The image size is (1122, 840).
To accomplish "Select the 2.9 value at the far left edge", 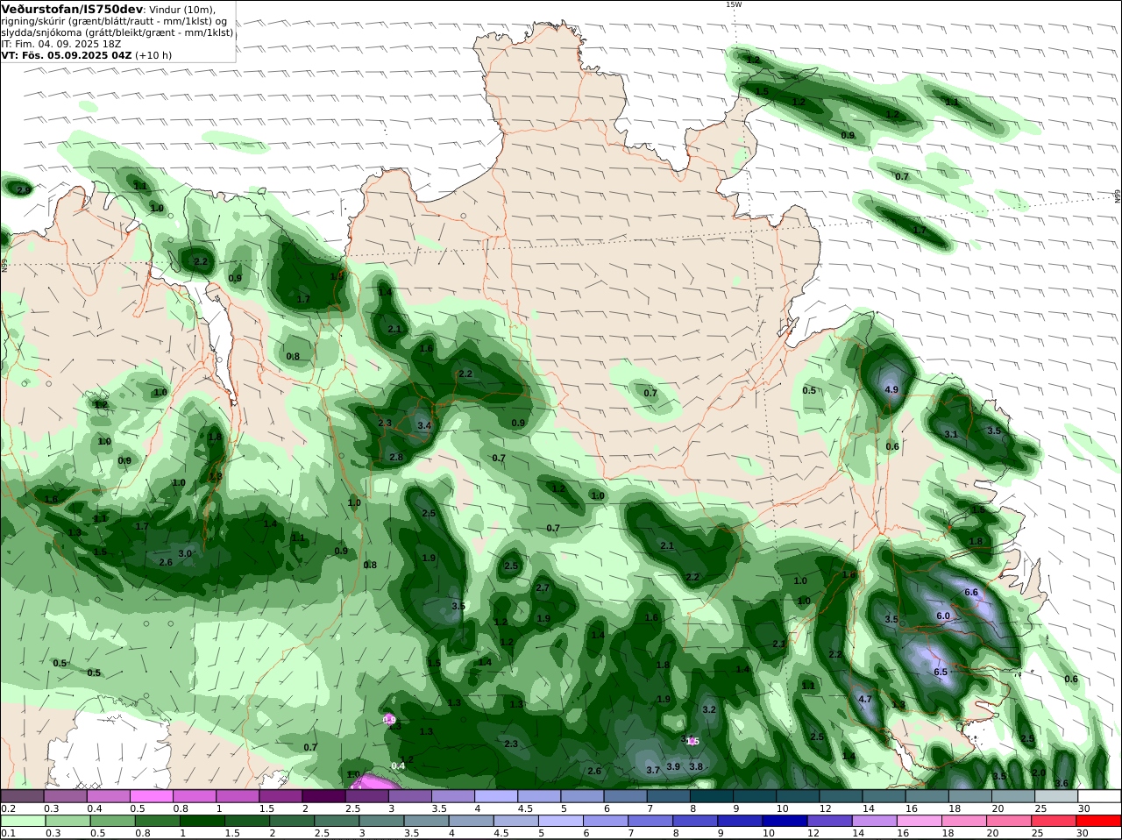I will 23,189.
